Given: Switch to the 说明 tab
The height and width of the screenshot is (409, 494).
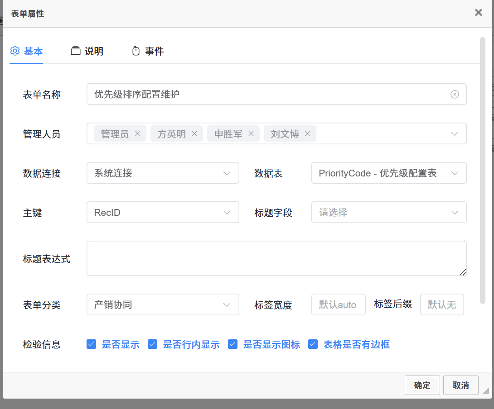Looking at the screenshot, I should point(87,51).
